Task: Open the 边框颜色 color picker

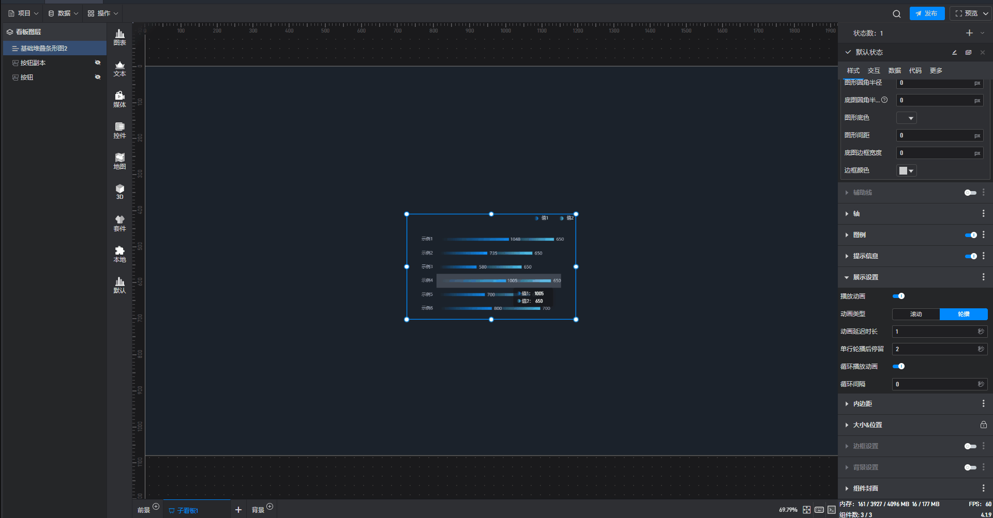Action: click(x=906, y=171)
